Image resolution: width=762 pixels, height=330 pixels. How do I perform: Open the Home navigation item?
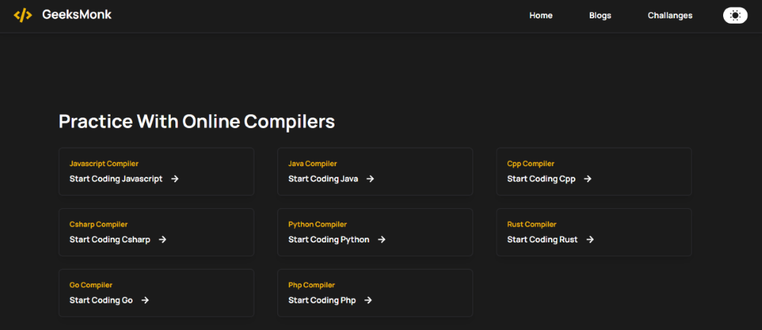(x=541, y=15)
